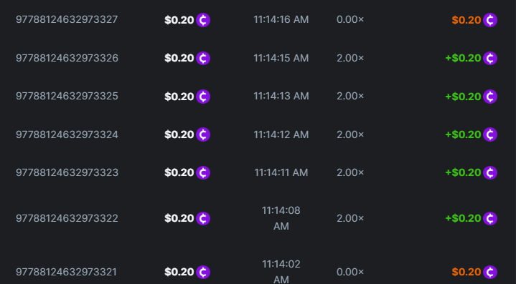Viewport: 516px width, 284px height.
Task: Click coin icon beside bet amount of 97788124632973327
Action: click(203, 20)
